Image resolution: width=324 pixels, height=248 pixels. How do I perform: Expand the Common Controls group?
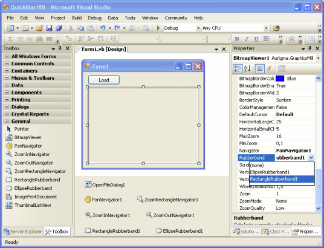pyautogui.click(x=7, y=64)
